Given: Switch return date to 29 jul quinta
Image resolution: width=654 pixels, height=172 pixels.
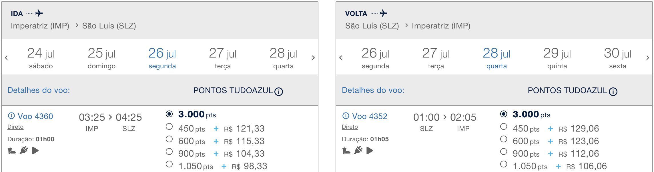Looking at the screenshot, I should pos(557,58).
